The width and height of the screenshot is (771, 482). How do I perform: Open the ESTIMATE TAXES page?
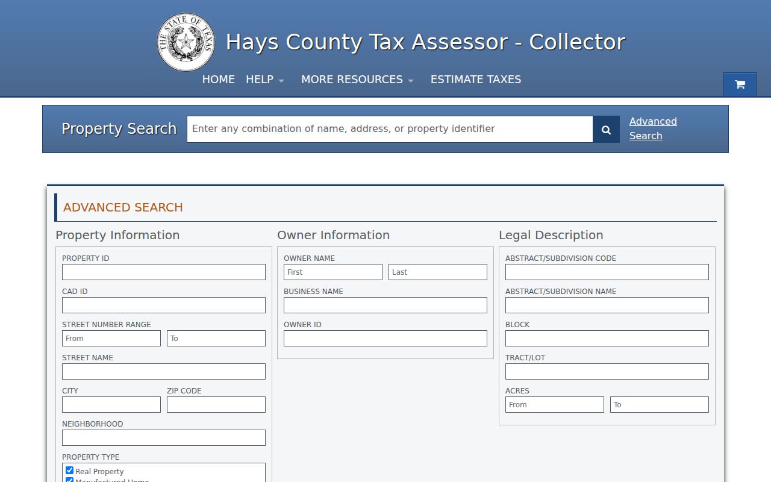[476, 80]
